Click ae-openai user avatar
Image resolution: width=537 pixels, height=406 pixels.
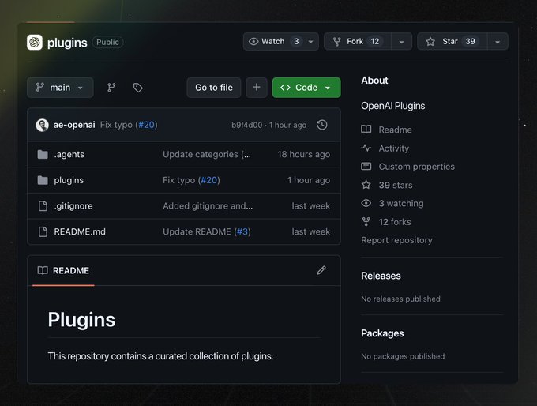coord(42,125)
